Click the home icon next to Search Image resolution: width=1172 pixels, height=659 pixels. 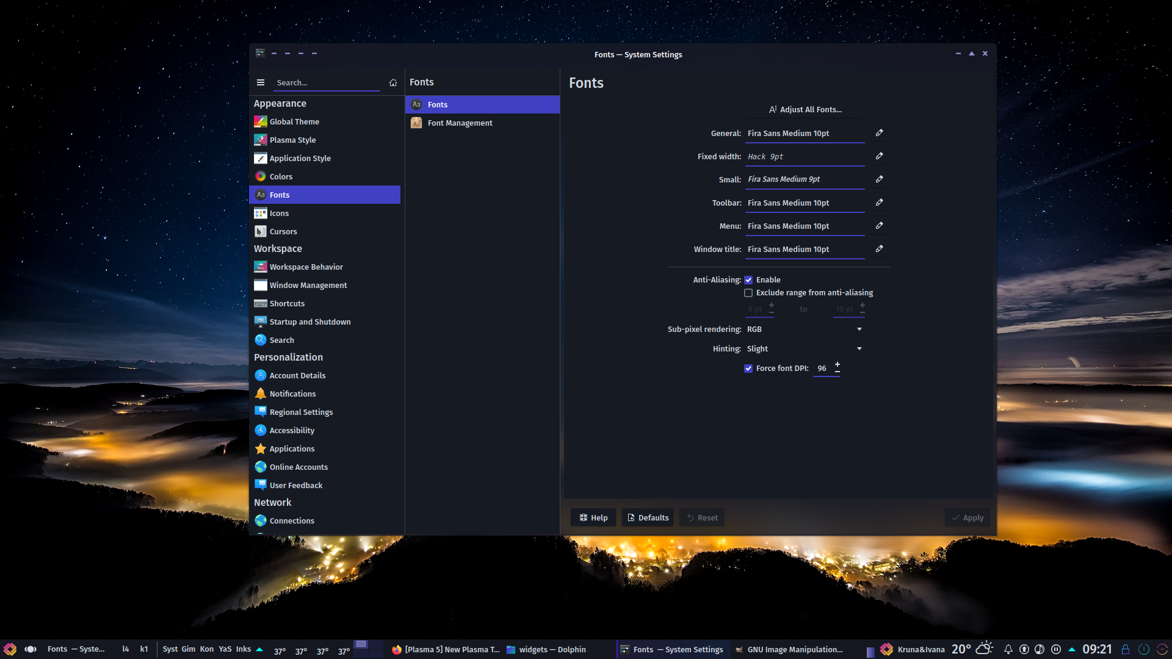pyautogui.click(x=393, y=82)
